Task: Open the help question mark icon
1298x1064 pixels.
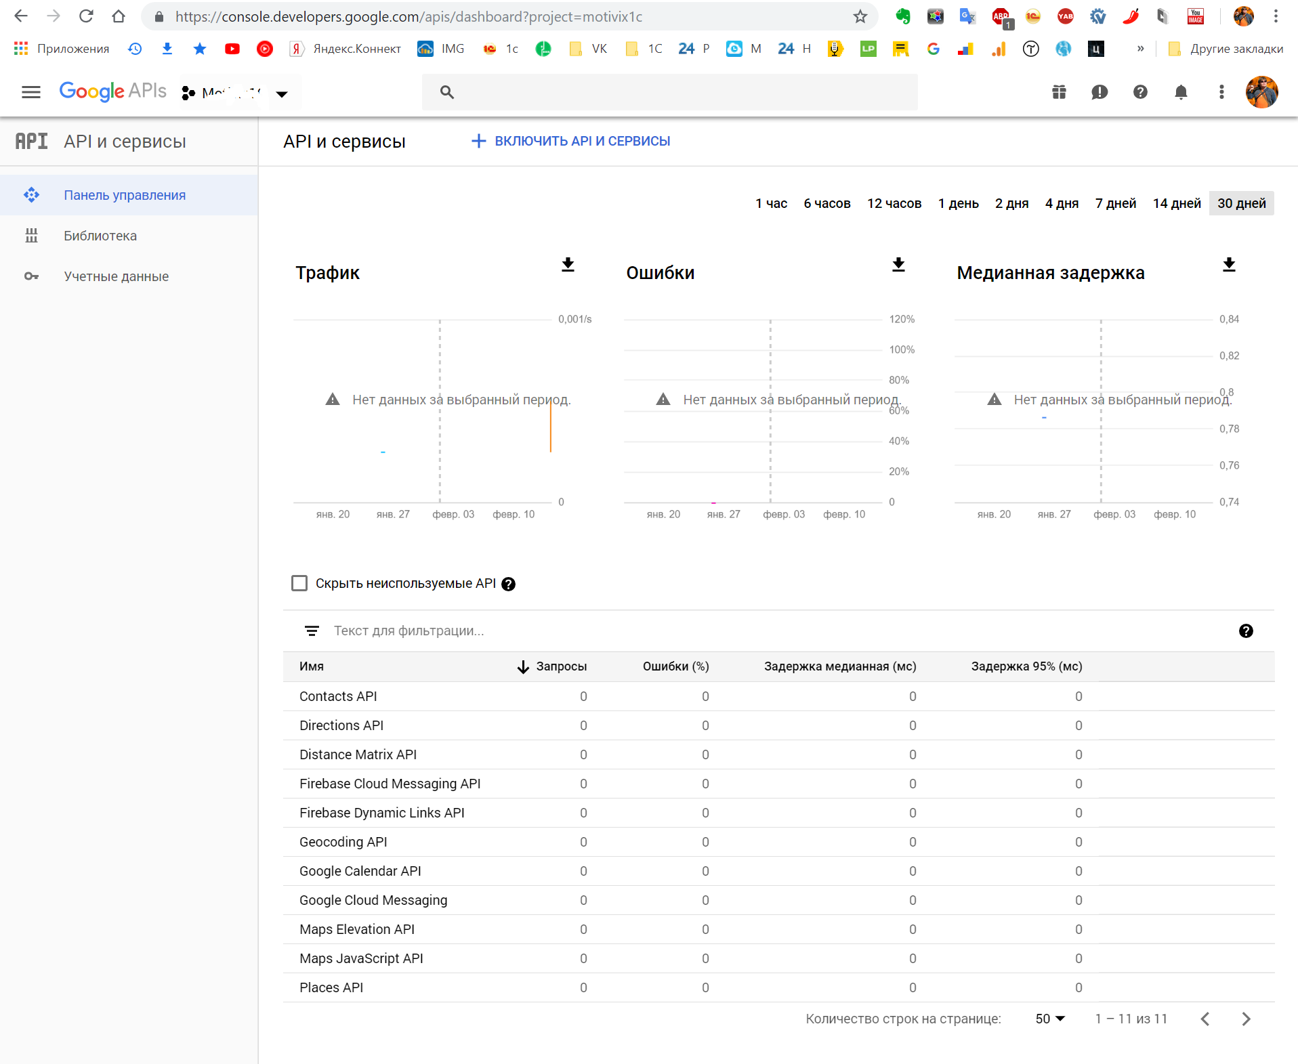Action: [x=1140, y=92]
